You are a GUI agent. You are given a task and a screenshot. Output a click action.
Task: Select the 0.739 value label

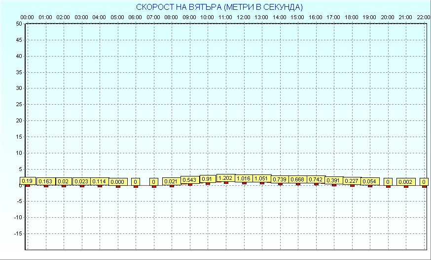tap(280, 179)
